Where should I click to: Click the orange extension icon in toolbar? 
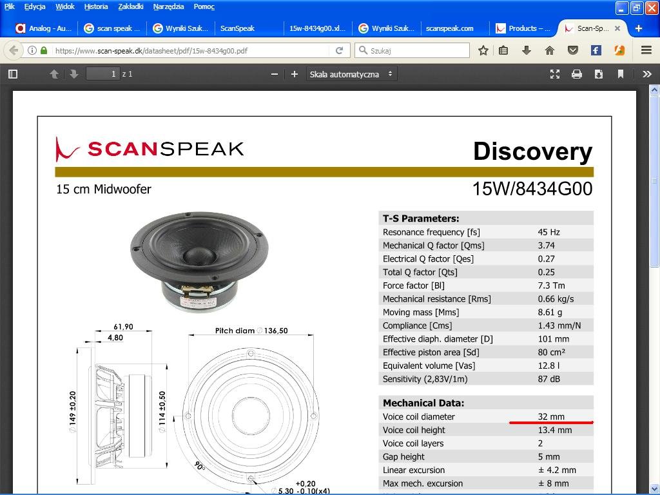619,50
